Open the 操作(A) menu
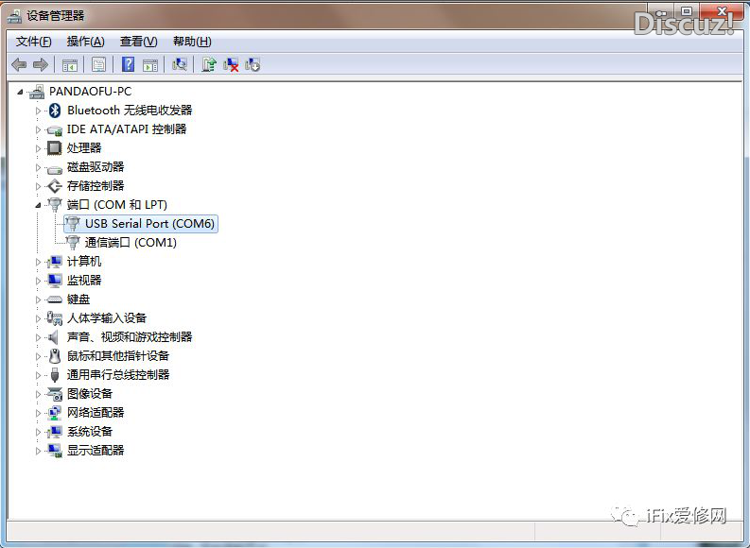The width and height of the screenshot is (750, 548). (85, 42)
